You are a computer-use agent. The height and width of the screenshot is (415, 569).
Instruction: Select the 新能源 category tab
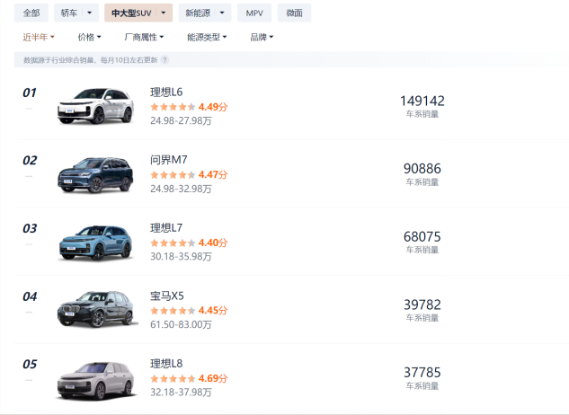198,13
